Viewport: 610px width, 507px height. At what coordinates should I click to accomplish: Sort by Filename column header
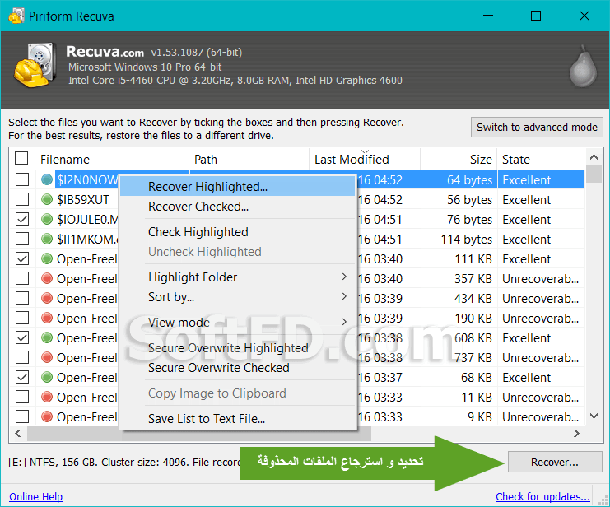(112, 159)
